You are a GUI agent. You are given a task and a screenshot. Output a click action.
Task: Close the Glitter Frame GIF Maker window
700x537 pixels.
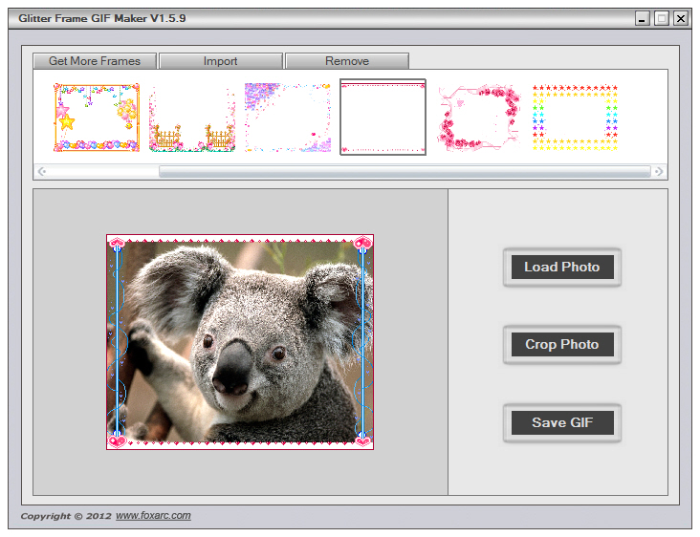click(x=681, y=18)
